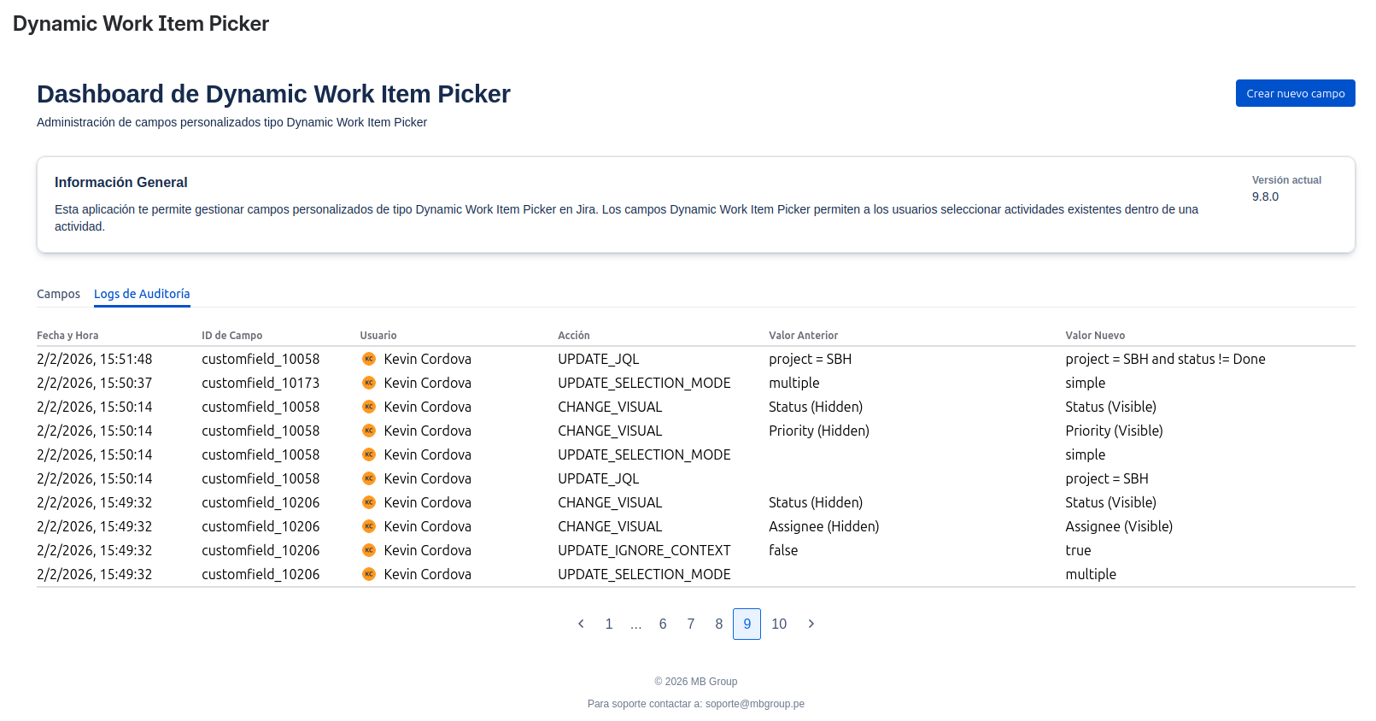
Task: Click the soporte@mbgroup.pe support email
Action: (x=755, y=704)
